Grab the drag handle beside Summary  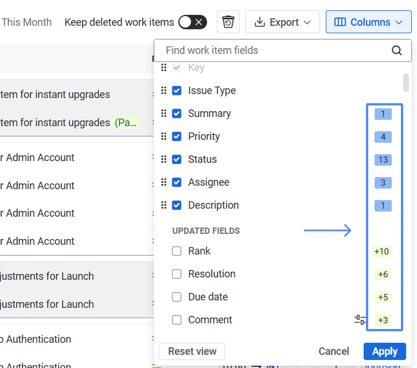[x=163, y=113]
